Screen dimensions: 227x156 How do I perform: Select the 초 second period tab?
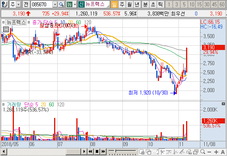pyautogui.click(x=153, y=4)
